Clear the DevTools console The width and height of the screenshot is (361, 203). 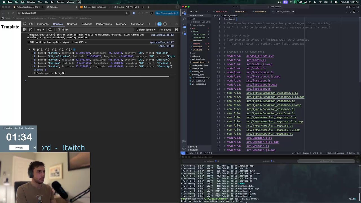pos(31,30)
